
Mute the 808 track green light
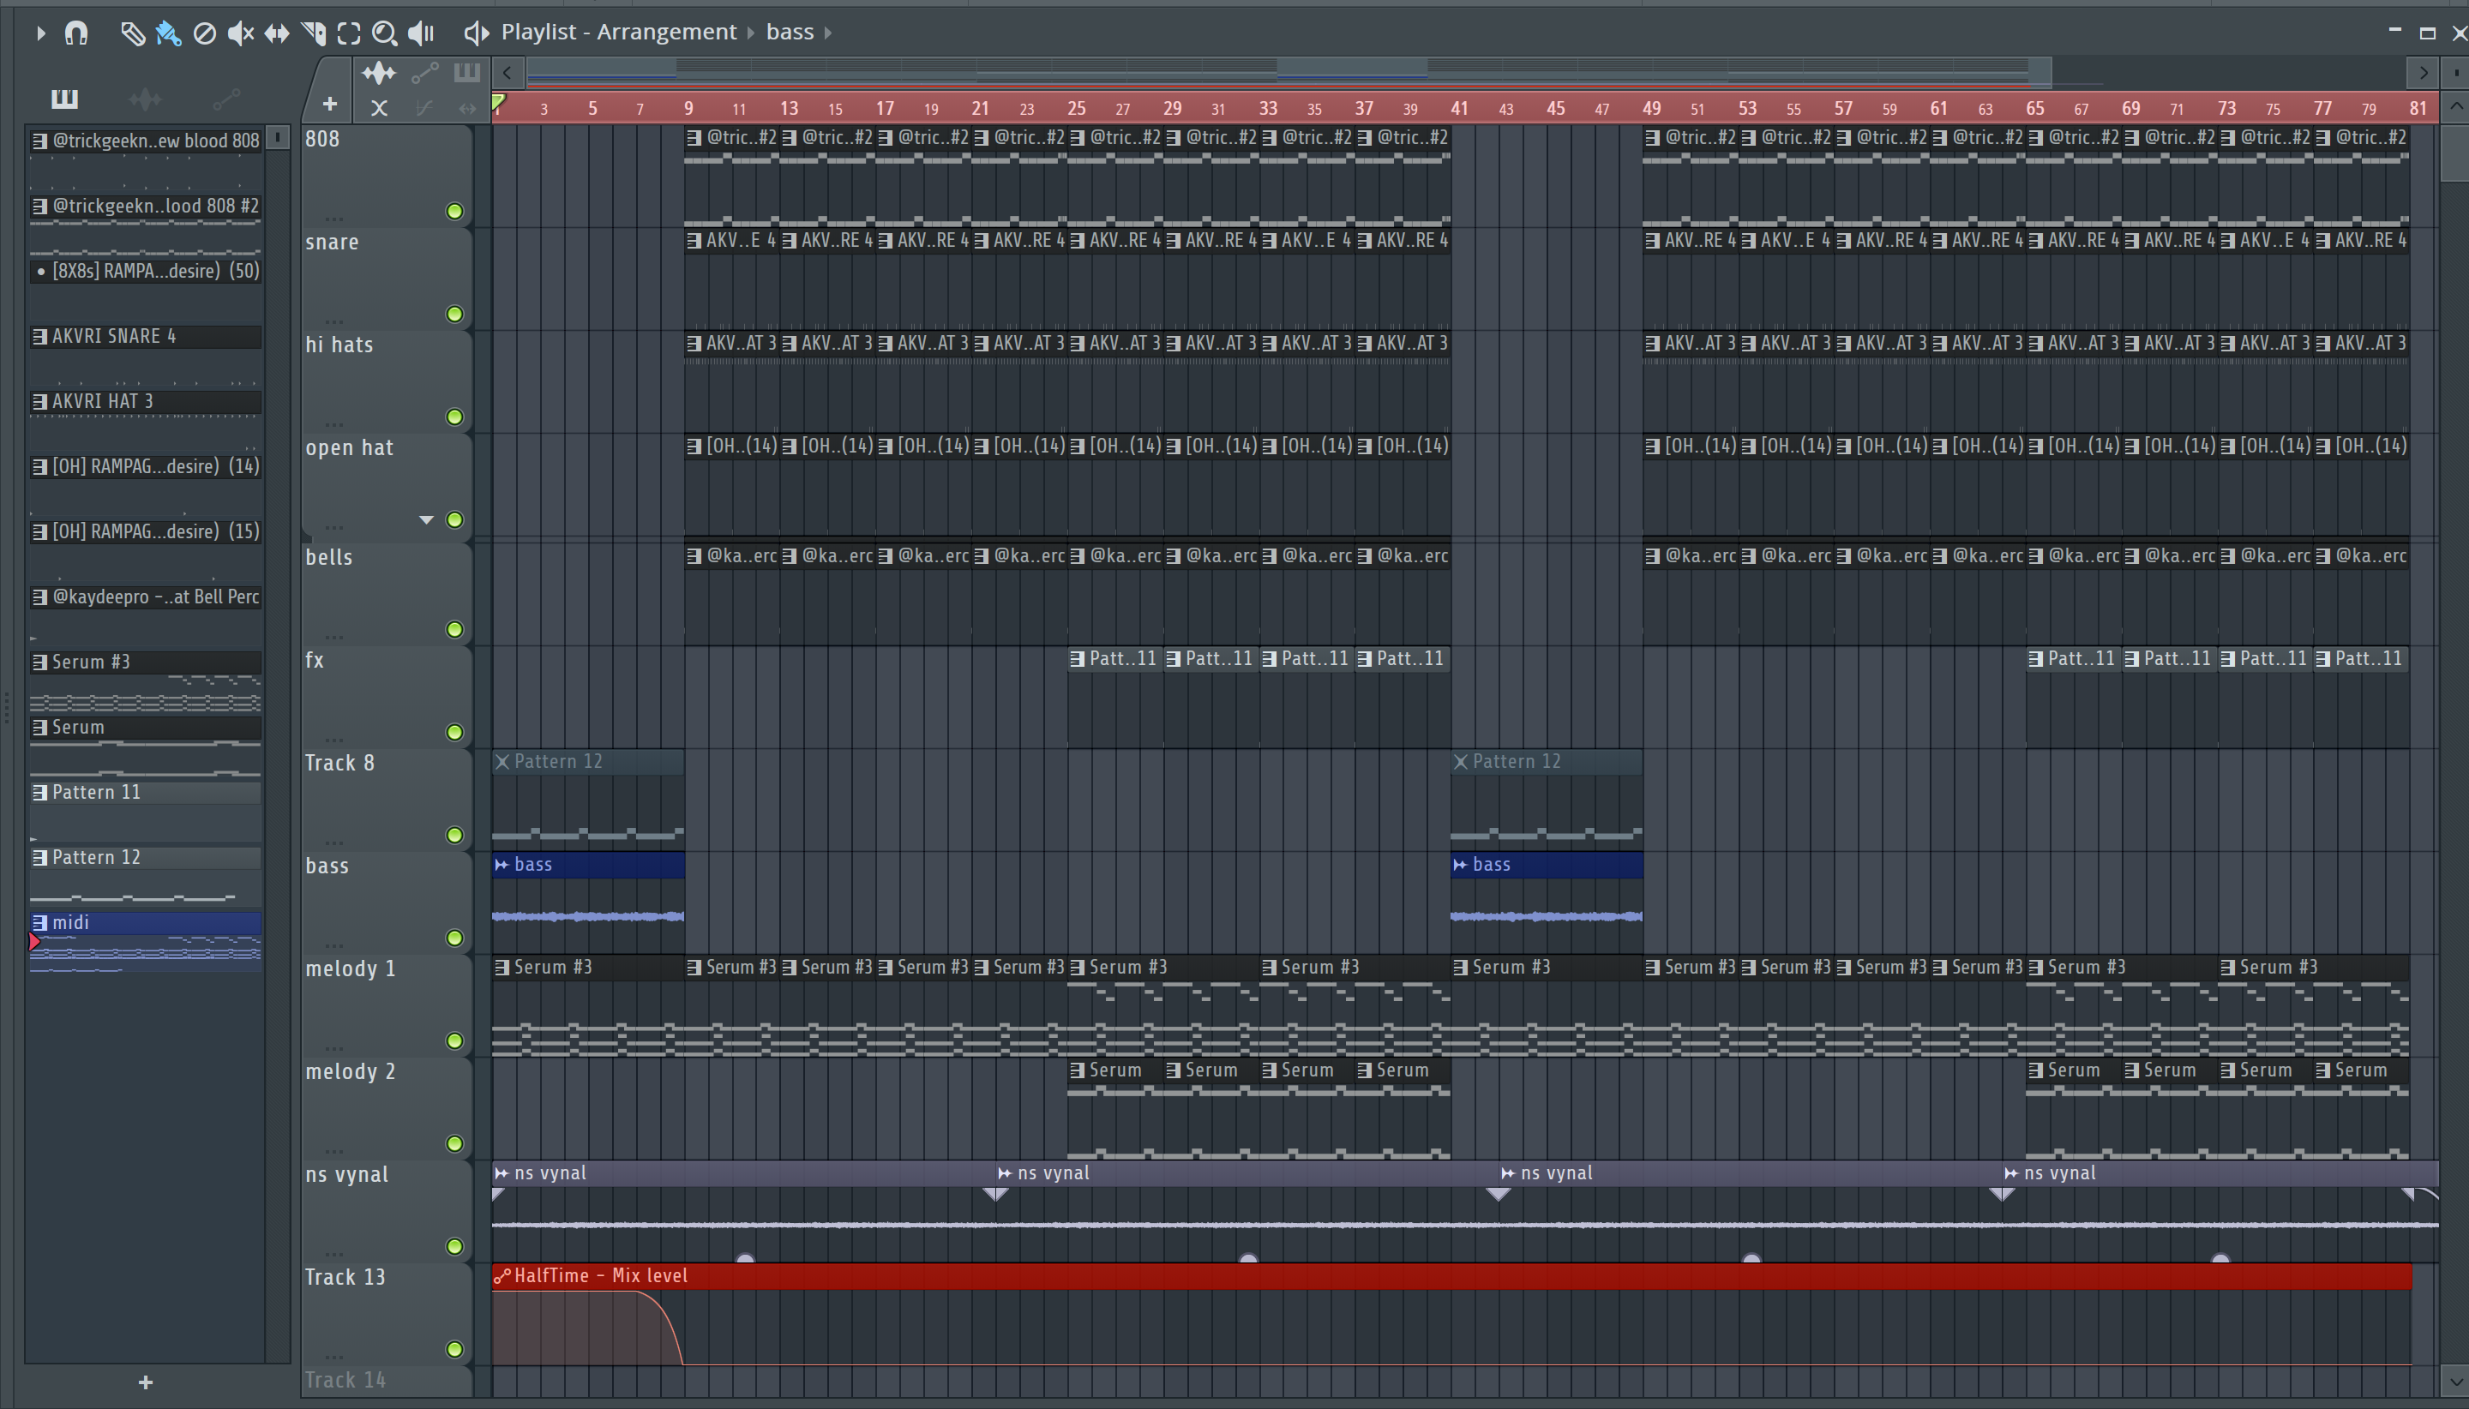tap(454, 211)
